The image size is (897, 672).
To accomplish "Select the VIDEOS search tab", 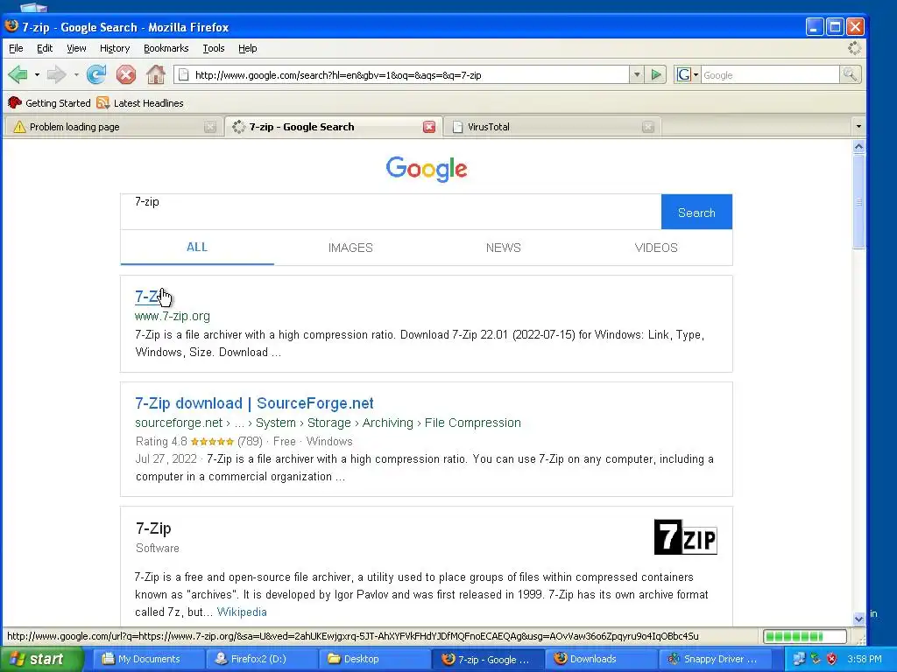I will (x=656, y=248).
